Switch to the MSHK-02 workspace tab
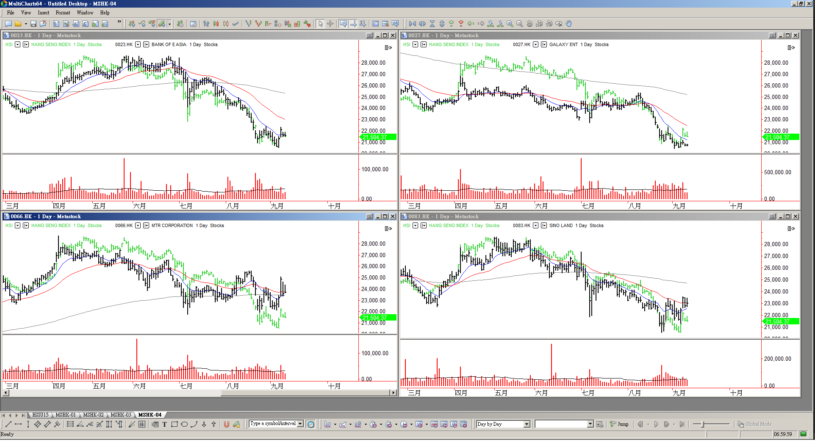The width and height of the screenshot is (815, 447). click(93, 415)
